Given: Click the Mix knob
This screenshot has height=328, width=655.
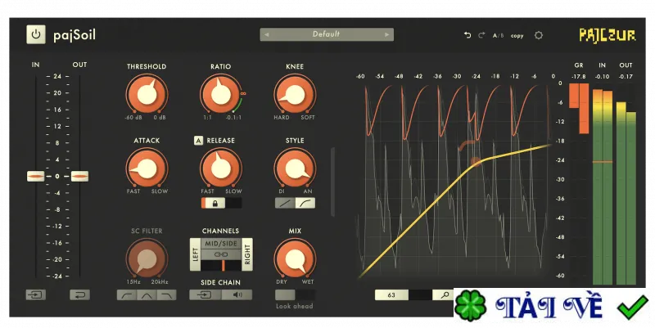Looking at the screenshot, I should pyautogui.click(x=295, y=258).
